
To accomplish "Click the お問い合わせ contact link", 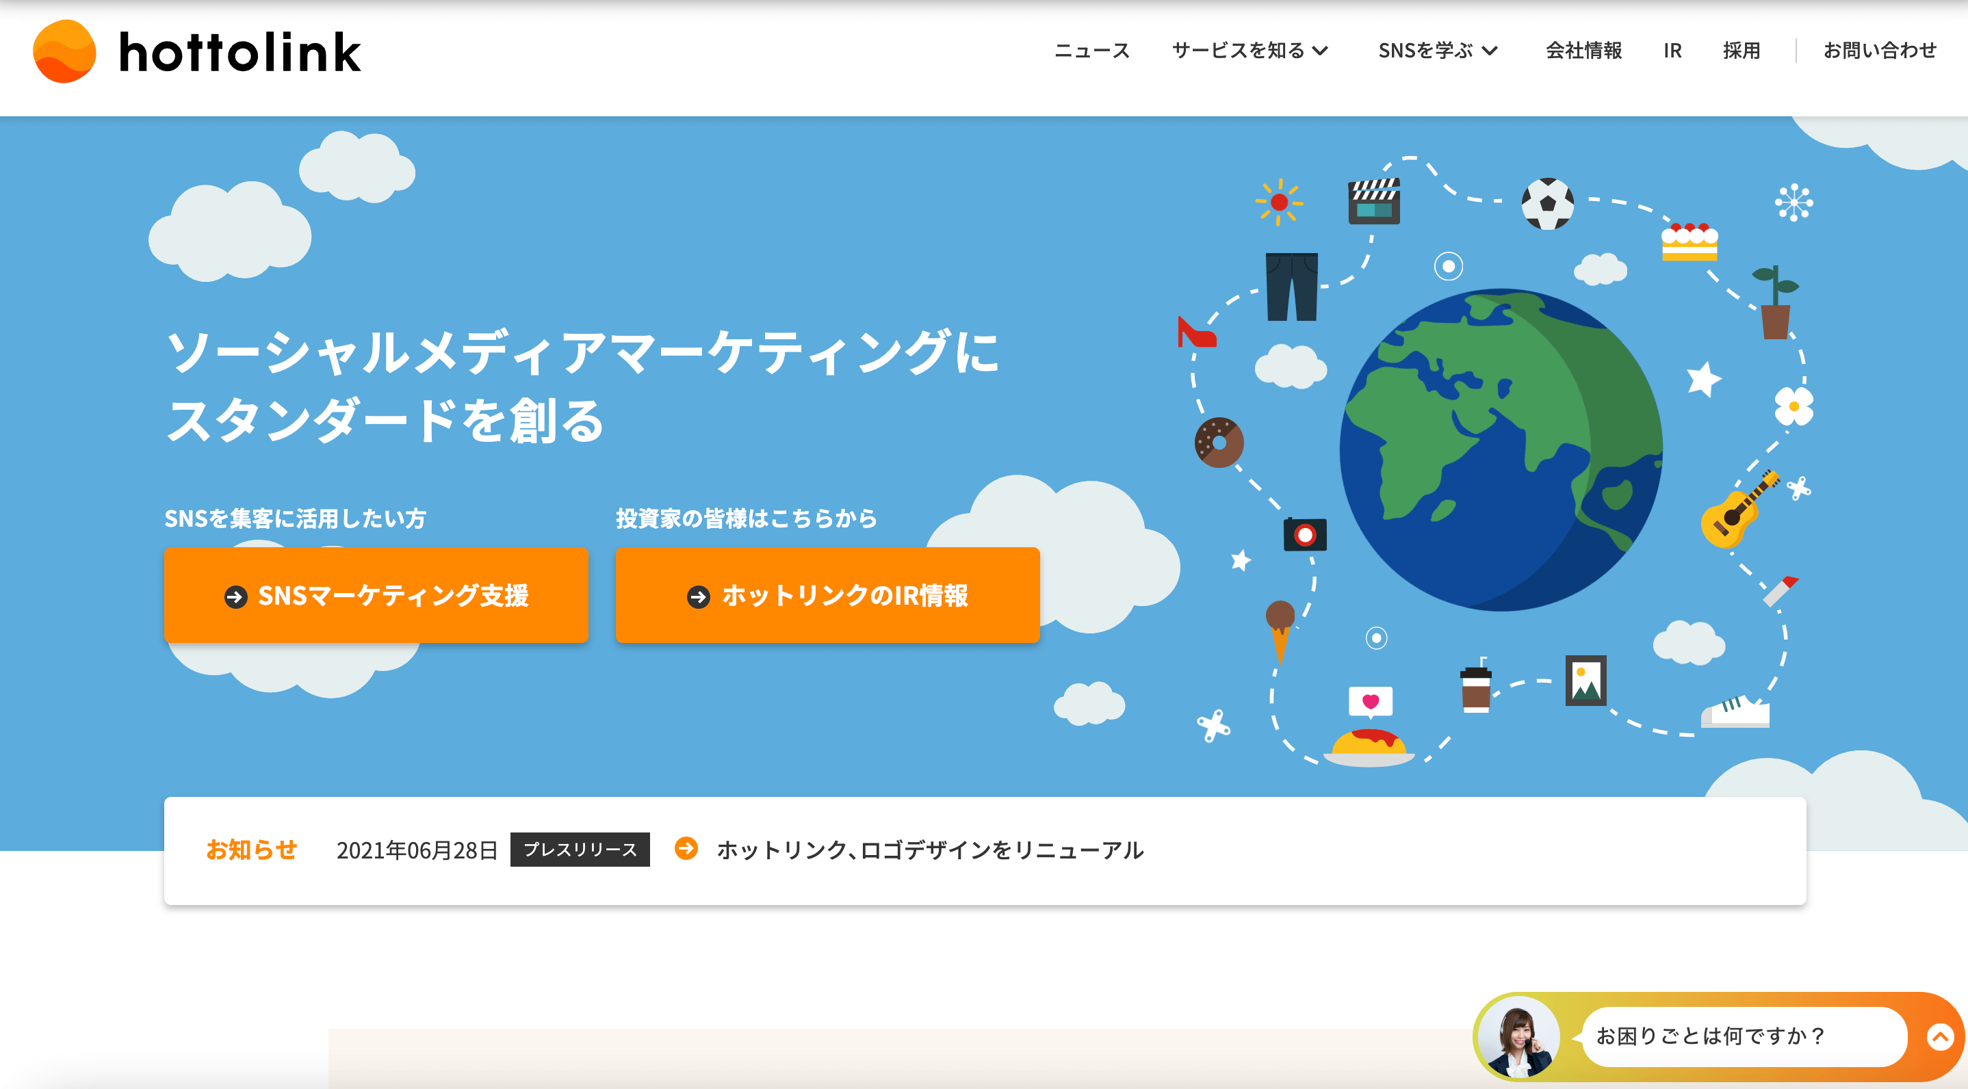I will pyautogui.click(x=1879, y=51).
